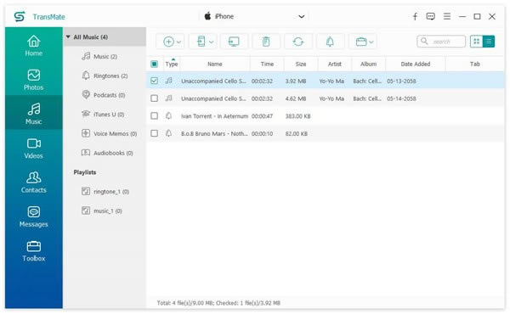This screenshot has height=314, width=510.
Task: Click the briefcase toolbox toolbar icon
Action: pos(361,42)
